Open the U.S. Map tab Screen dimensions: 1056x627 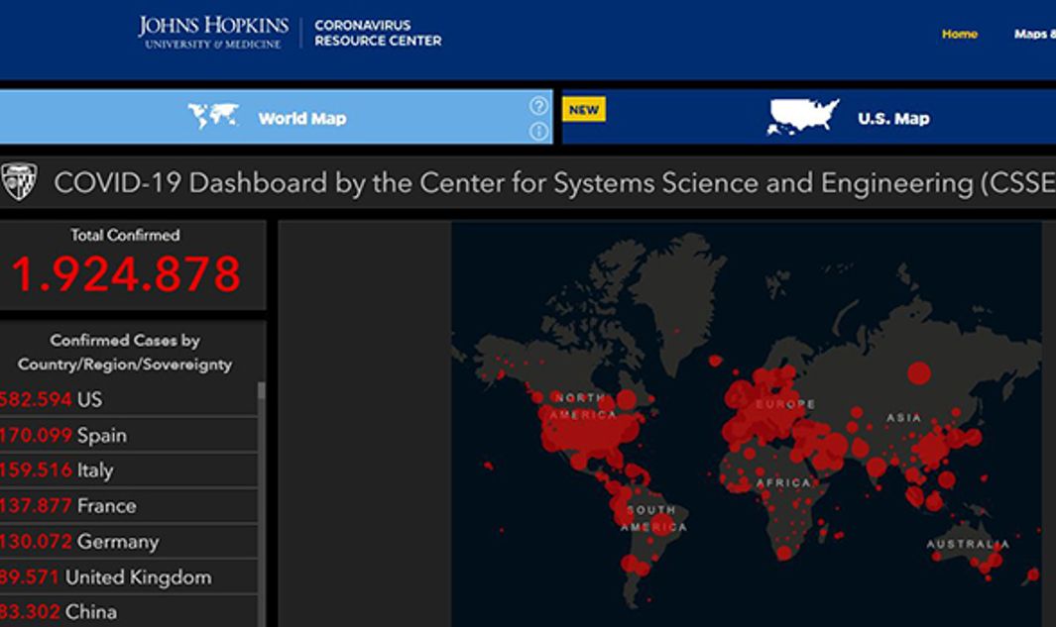pos(892,118)
